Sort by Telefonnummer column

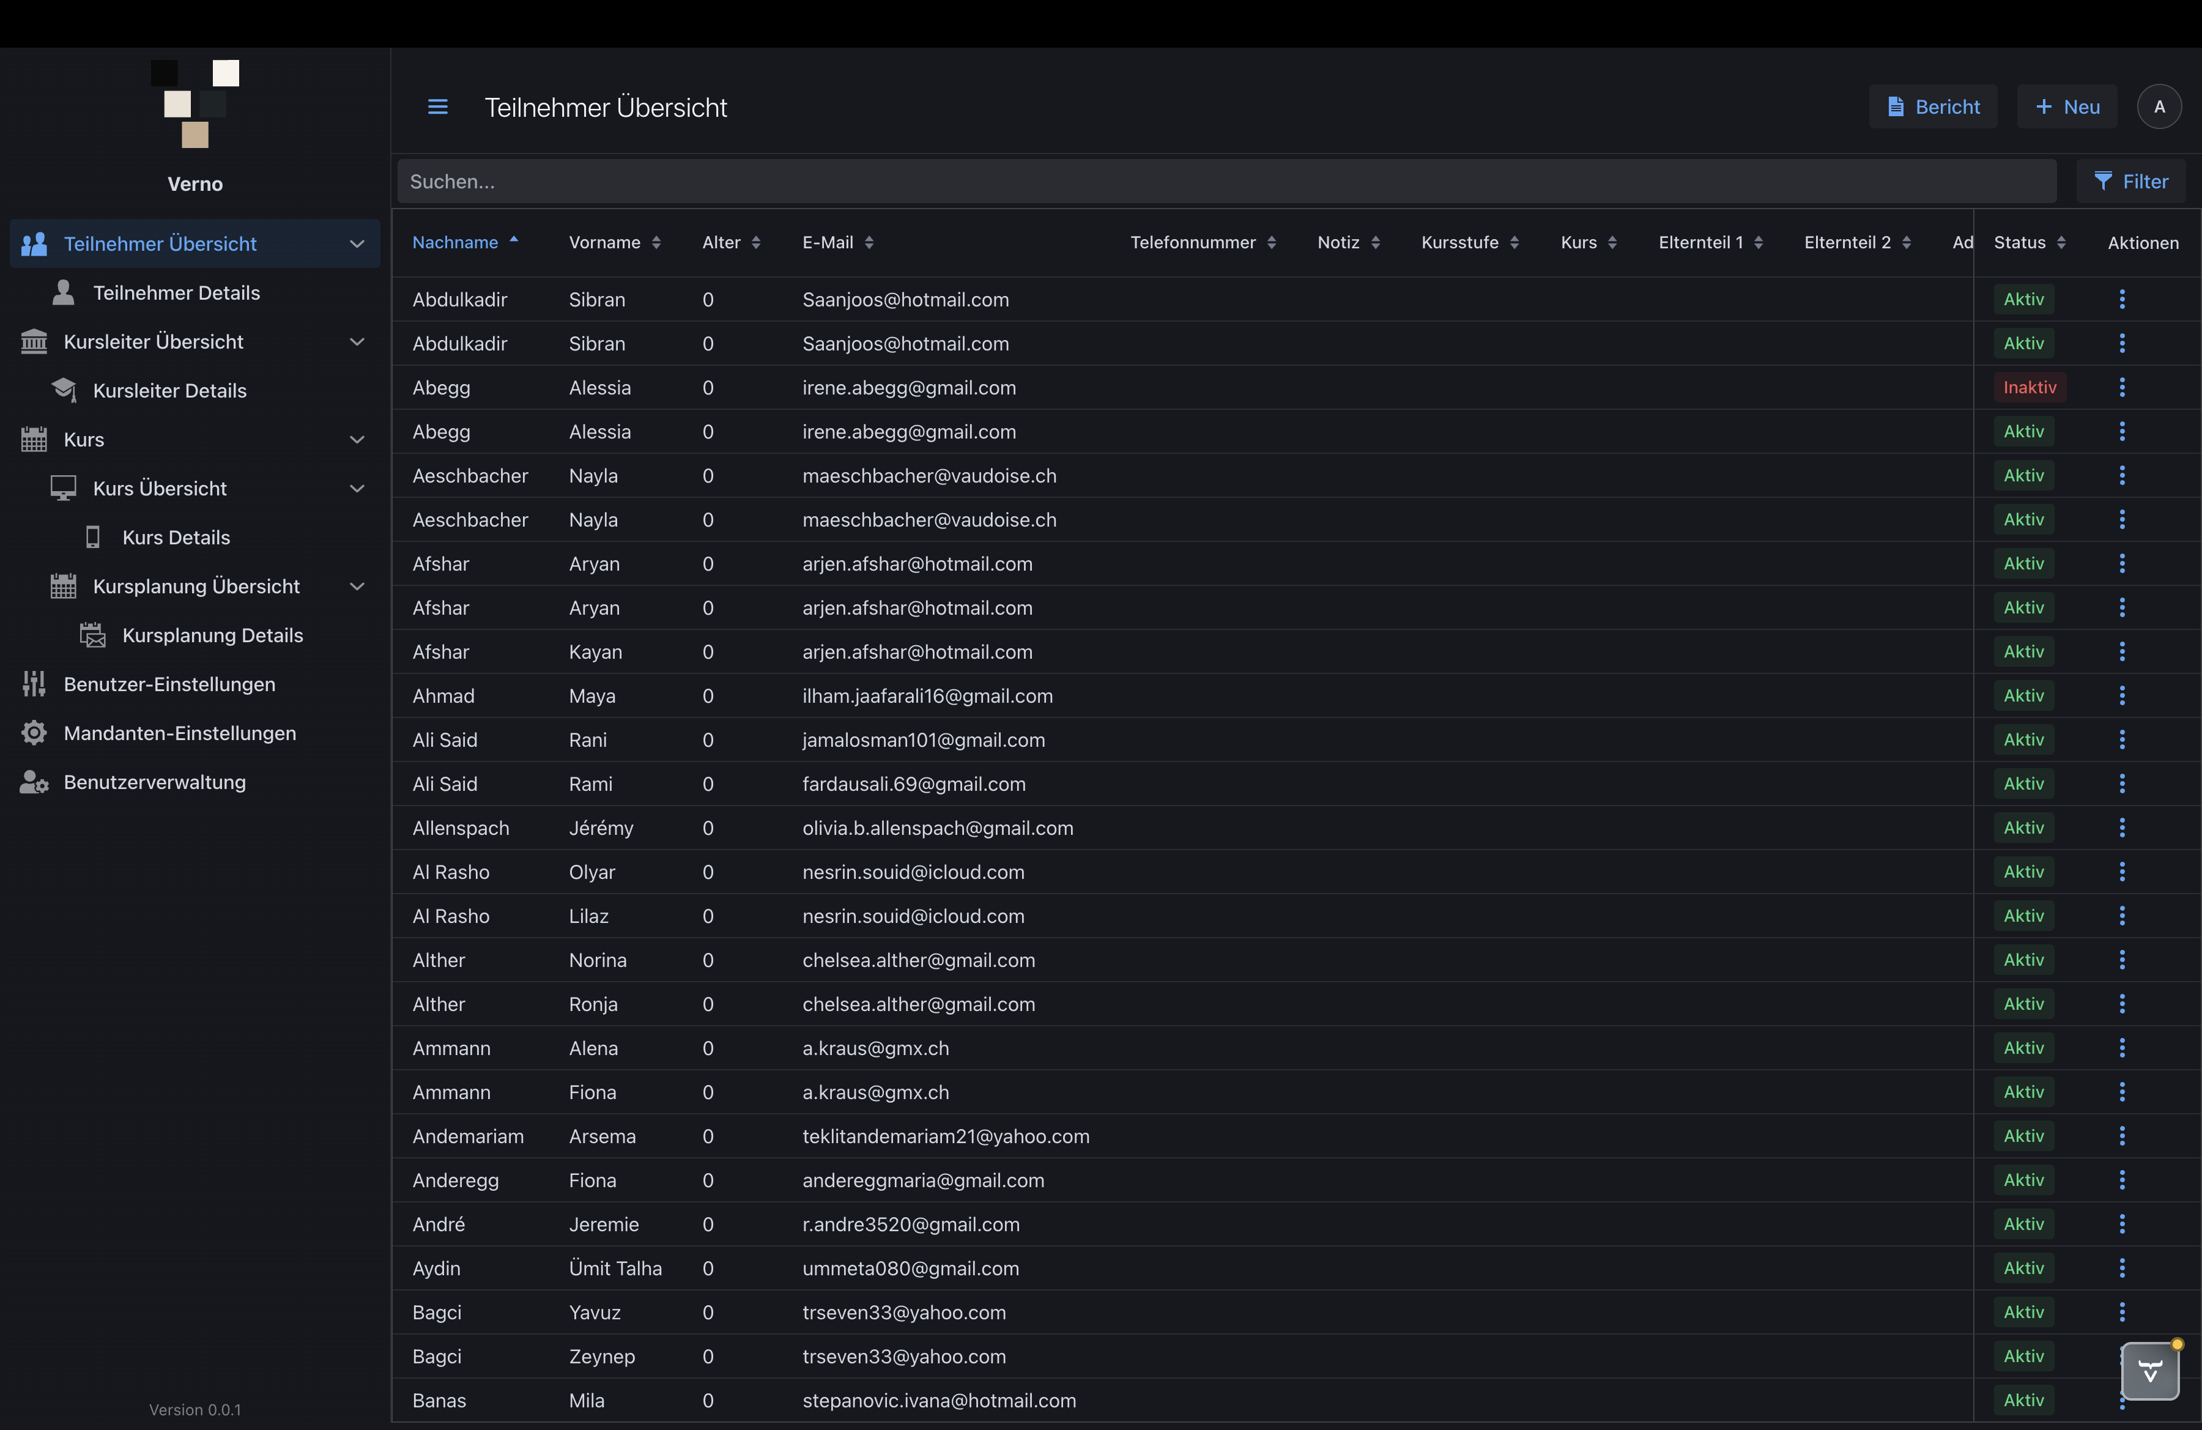(x=1203, y=242)
